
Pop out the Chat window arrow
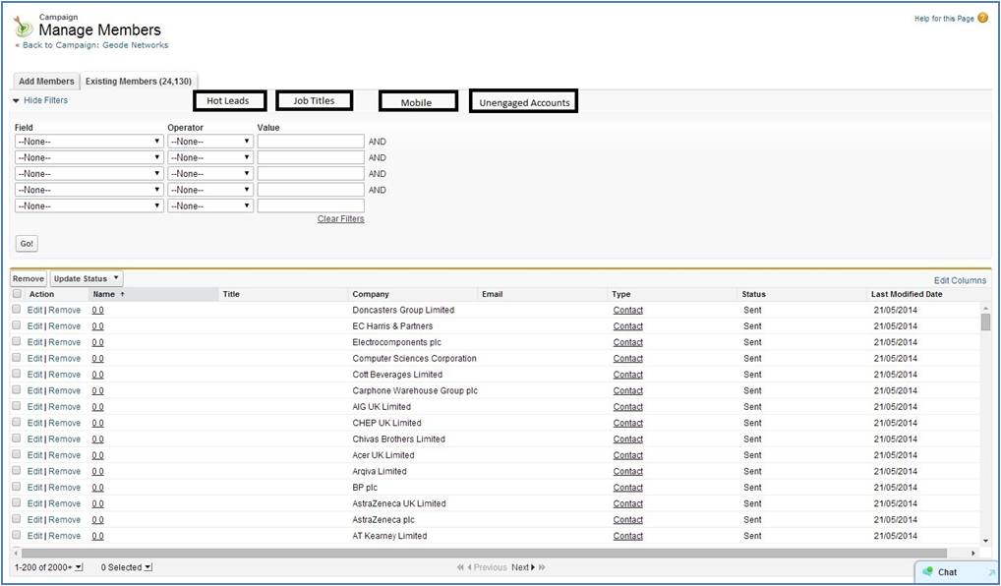[989, 572]
